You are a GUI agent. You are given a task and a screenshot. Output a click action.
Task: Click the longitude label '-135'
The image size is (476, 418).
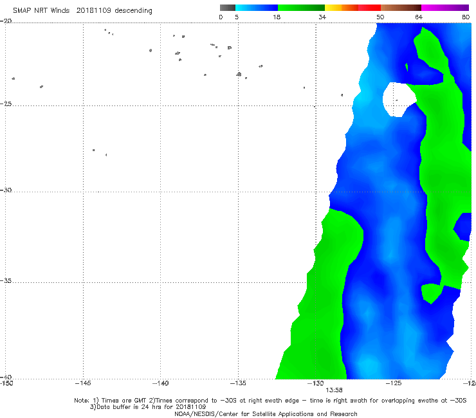(238, 383)
